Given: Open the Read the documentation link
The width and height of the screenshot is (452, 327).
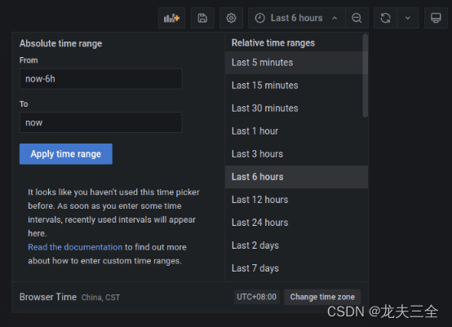Looking at the screenshot, I should (x=75, y=247).
